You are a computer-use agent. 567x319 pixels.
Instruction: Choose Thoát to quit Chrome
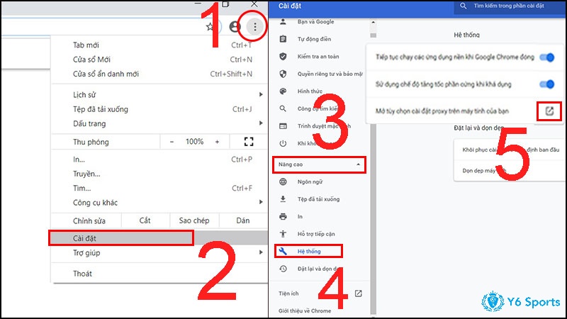coord(159,274)
